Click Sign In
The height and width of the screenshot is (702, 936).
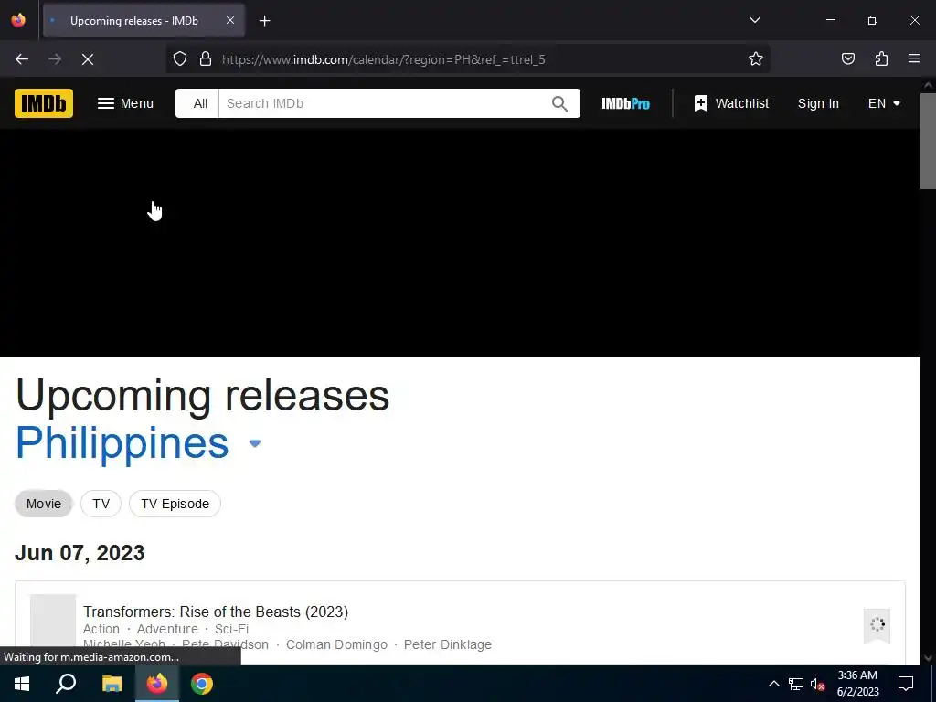(x=818, y=103)
